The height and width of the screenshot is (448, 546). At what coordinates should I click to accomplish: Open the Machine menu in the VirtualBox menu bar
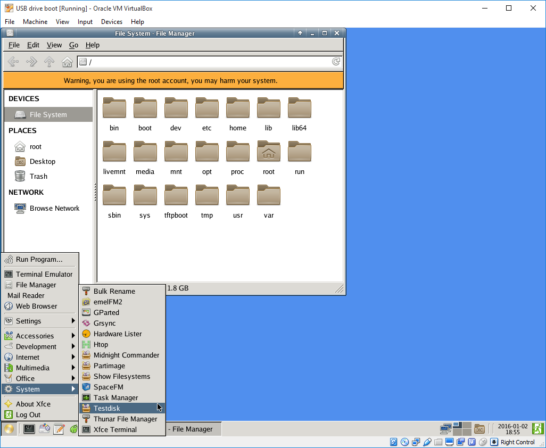pos(35,22)
